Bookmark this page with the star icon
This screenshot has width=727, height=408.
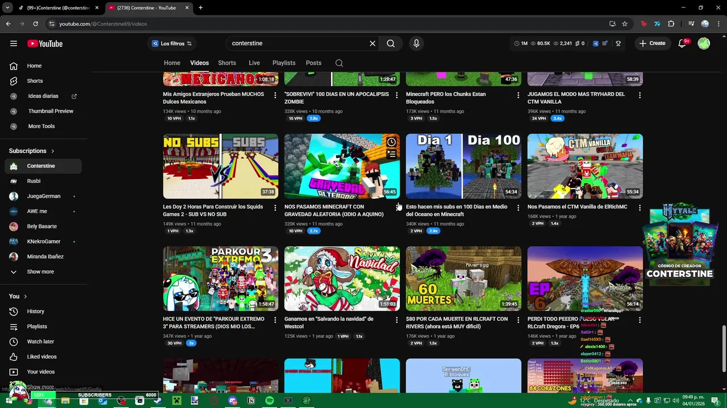pyautogui.click(x=625, y=24)
